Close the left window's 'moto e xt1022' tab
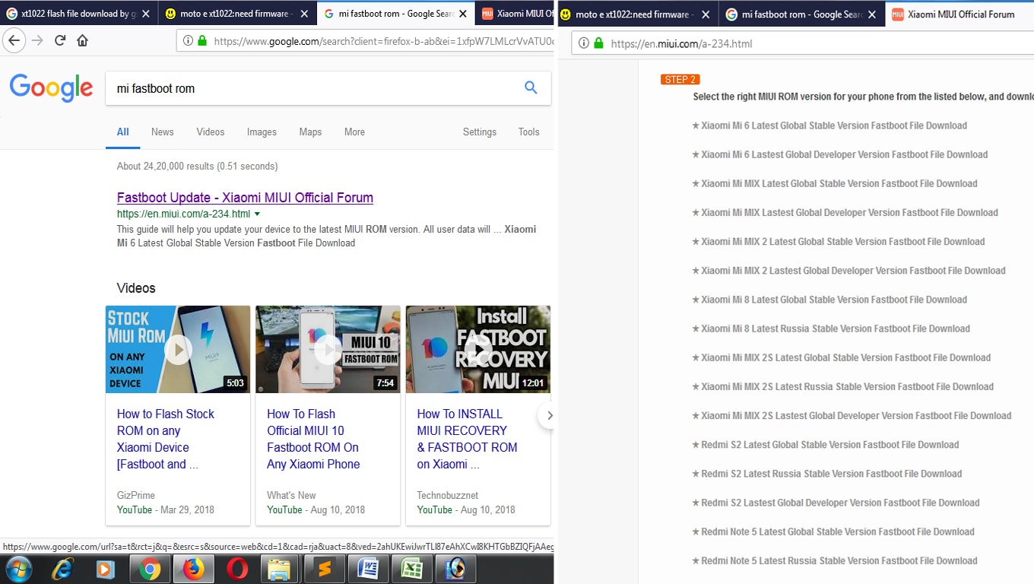The height and width of the screenshot is (584, 1034). [305, 14]
